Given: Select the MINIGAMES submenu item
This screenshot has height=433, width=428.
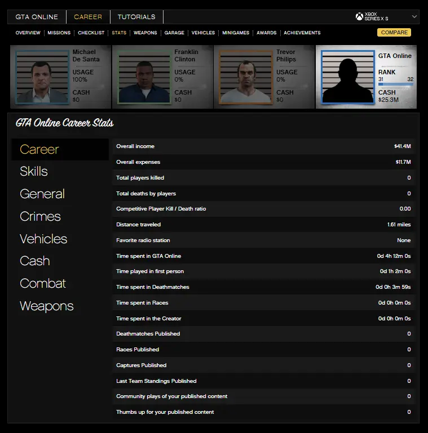Looking at the screenshot, I should [x=236, y=33].
